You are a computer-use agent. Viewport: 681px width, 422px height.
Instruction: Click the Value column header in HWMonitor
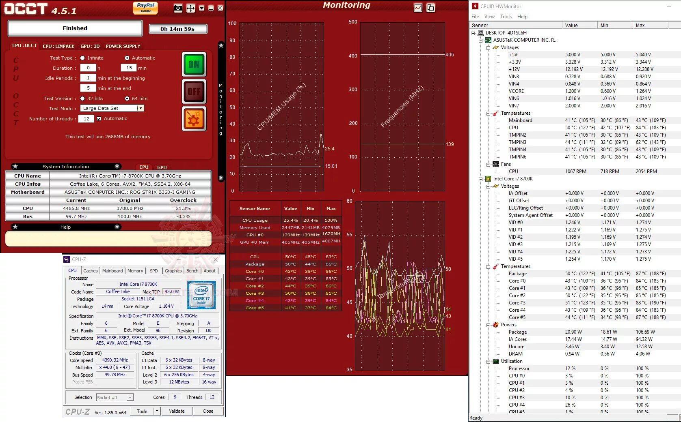[580, 25]
